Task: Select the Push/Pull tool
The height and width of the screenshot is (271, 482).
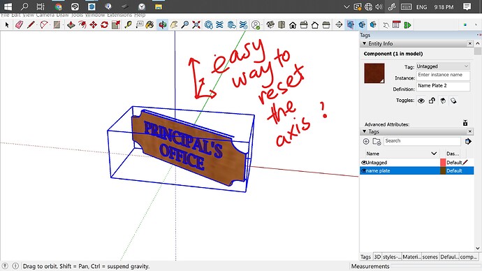Action: (71, 24)
